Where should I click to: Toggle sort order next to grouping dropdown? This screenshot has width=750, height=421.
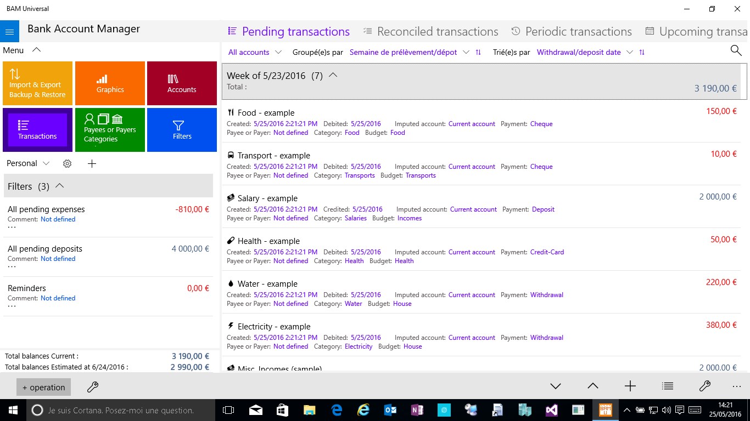pyautogui.click(x=478, y=52)
